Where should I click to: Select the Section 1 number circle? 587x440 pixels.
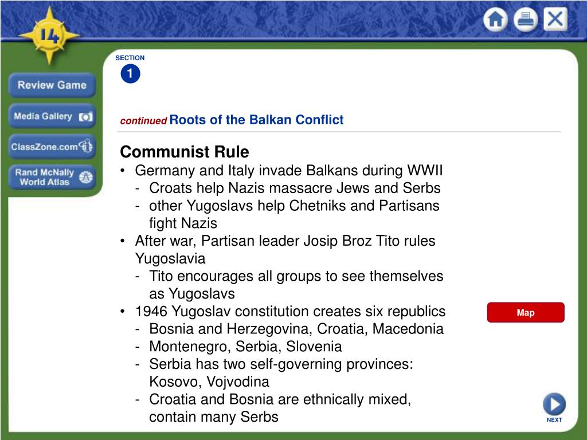point(130,73)
